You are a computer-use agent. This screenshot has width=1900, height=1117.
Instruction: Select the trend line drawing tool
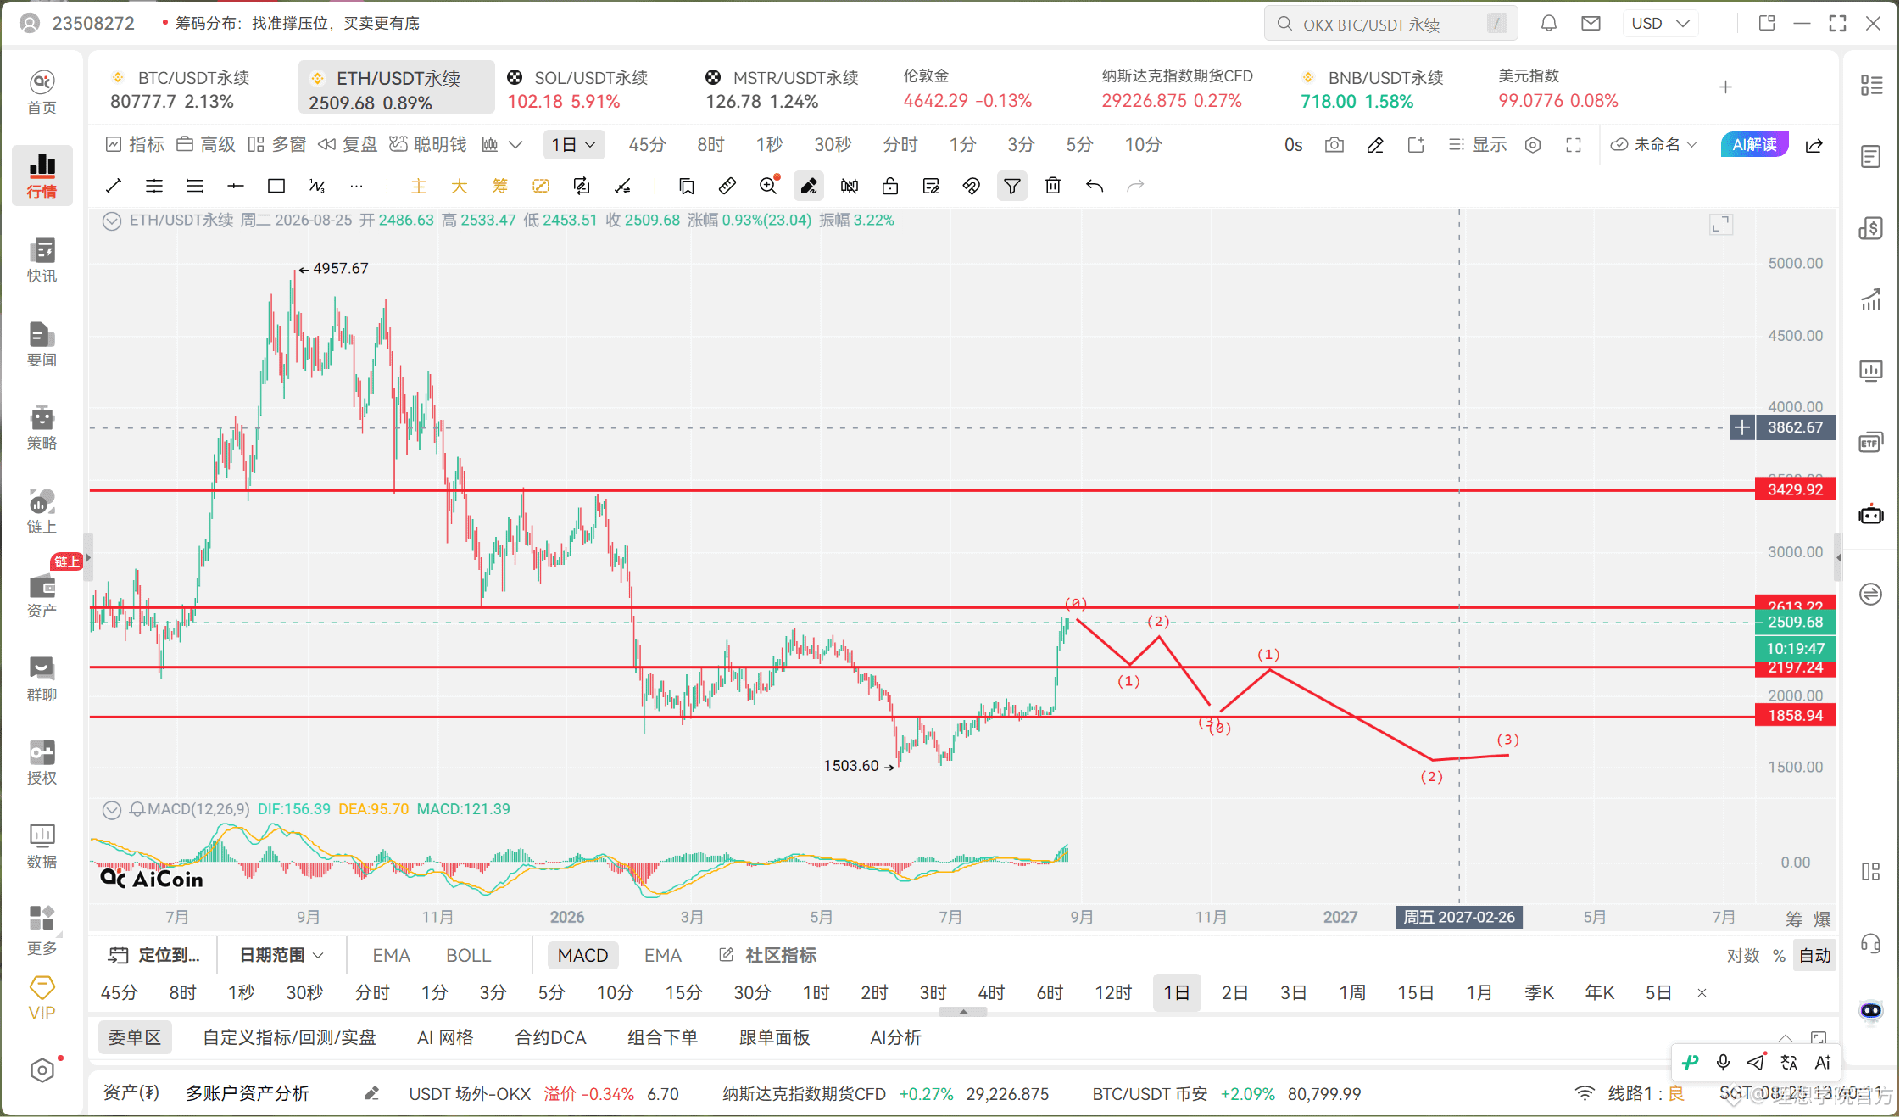point(114,186)
